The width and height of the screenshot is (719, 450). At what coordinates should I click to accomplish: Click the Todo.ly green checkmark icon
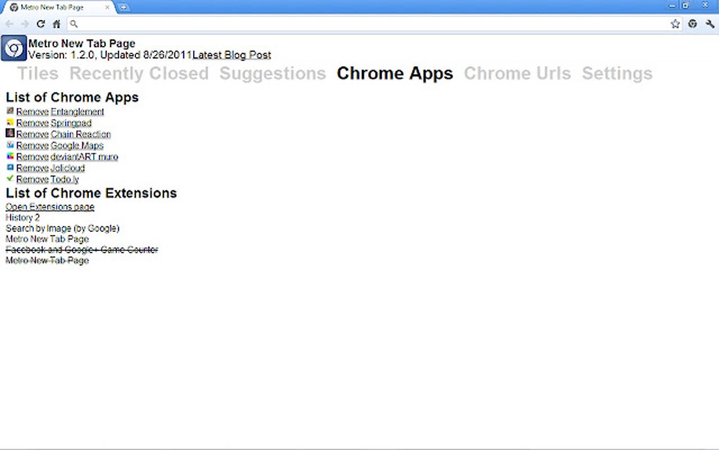tap(9, 178)
